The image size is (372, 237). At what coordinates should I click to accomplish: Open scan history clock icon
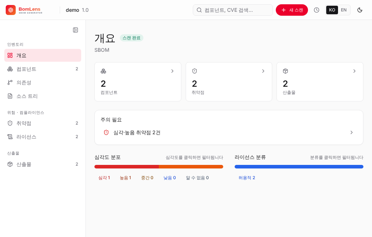coord(317,10)
